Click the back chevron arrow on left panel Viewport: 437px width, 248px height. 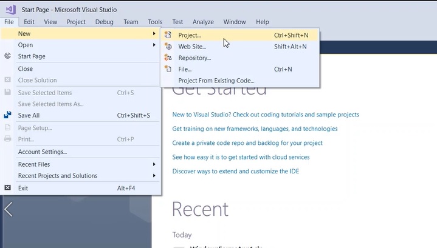pyautogui.click(x=9, y=209)
